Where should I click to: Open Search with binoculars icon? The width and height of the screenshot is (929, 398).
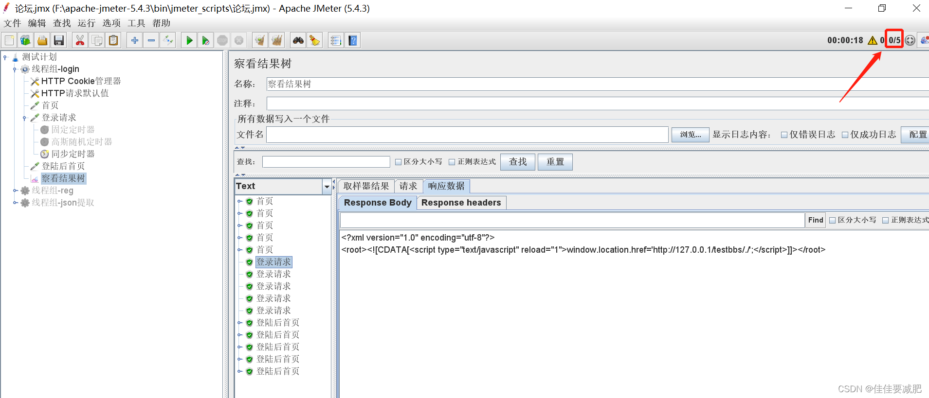[x=298, y=40]
